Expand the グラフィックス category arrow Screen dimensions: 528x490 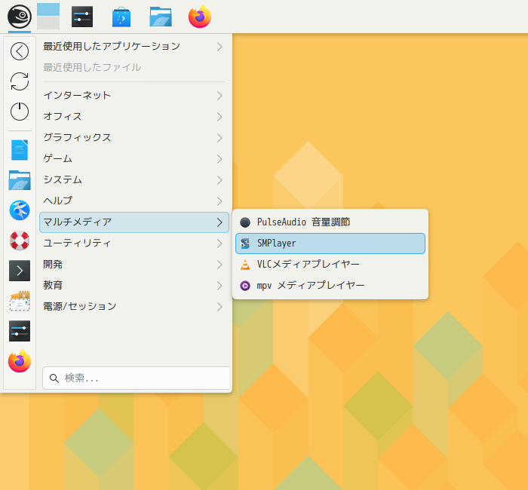pyautogui.click(x=219, y=138)
